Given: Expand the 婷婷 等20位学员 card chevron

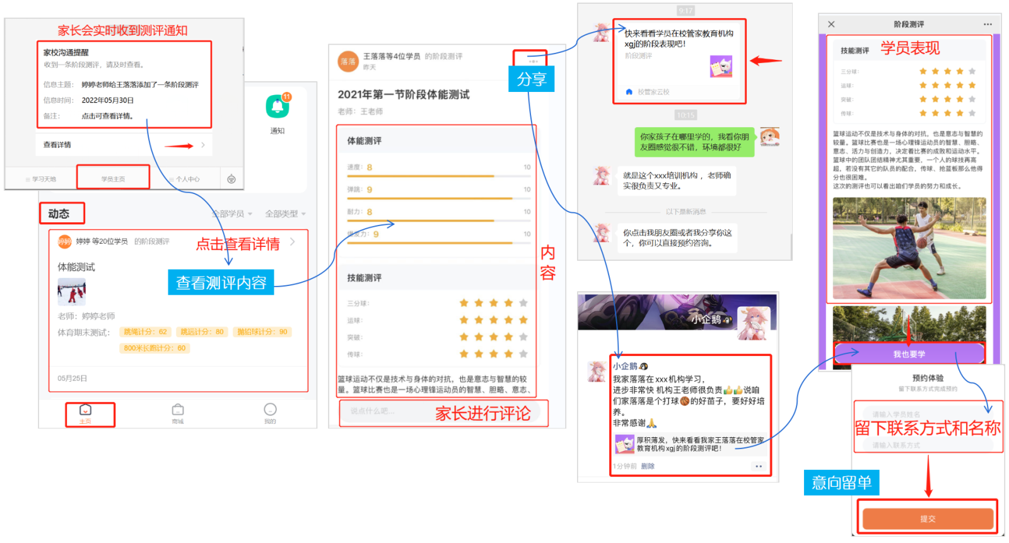Looking at the screenshot, I should 293,241.
